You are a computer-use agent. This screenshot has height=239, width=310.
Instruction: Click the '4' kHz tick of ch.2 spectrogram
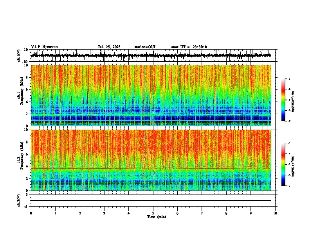(27, 166)
